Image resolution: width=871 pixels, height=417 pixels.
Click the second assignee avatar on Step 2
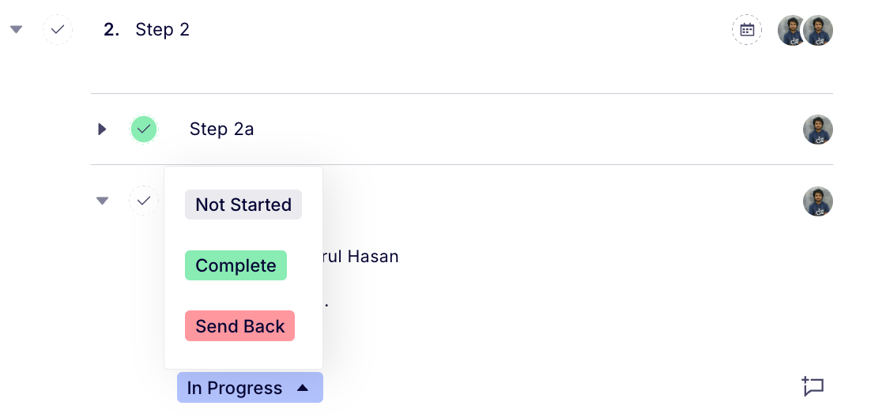click(x=819, y=30)
